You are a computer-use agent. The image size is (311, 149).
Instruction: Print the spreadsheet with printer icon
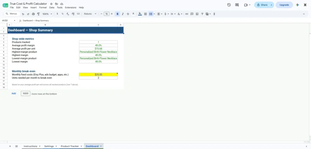[33, 14]
